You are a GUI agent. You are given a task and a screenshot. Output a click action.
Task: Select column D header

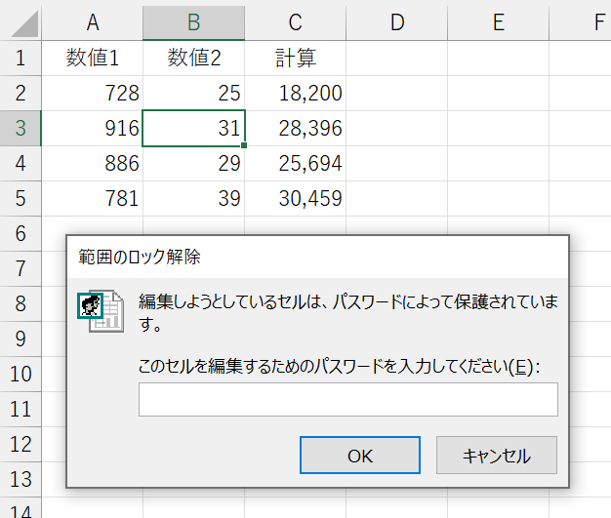click(396, 21)
